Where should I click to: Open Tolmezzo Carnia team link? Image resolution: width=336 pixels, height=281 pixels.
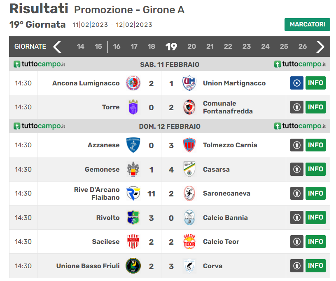click(230, 145)
